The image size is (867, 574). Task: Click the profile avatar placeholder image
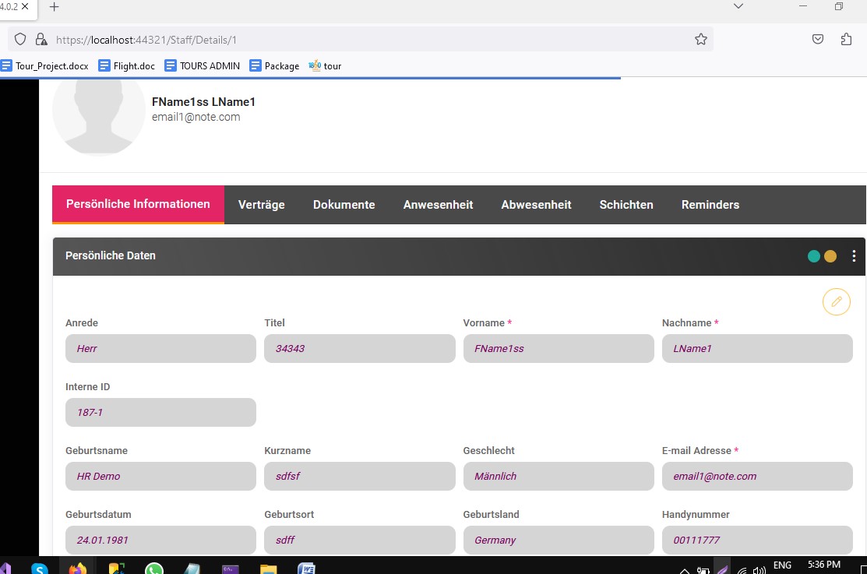[99, 117]
